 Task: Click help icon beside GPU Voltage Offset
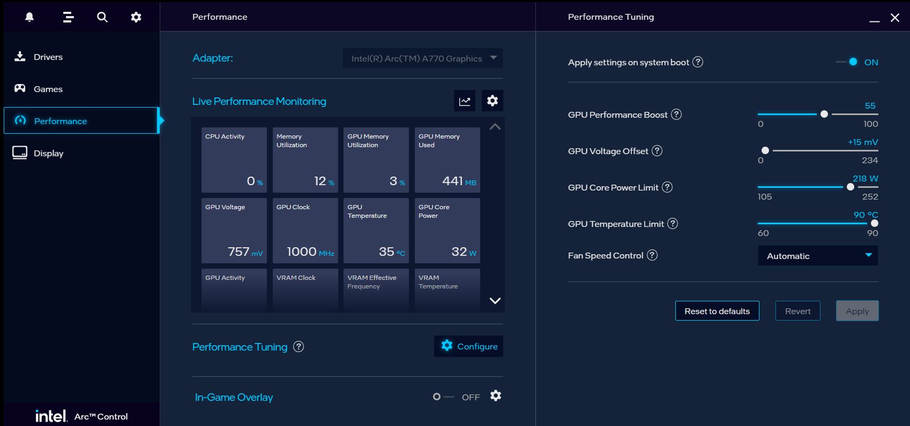[657, 151]
